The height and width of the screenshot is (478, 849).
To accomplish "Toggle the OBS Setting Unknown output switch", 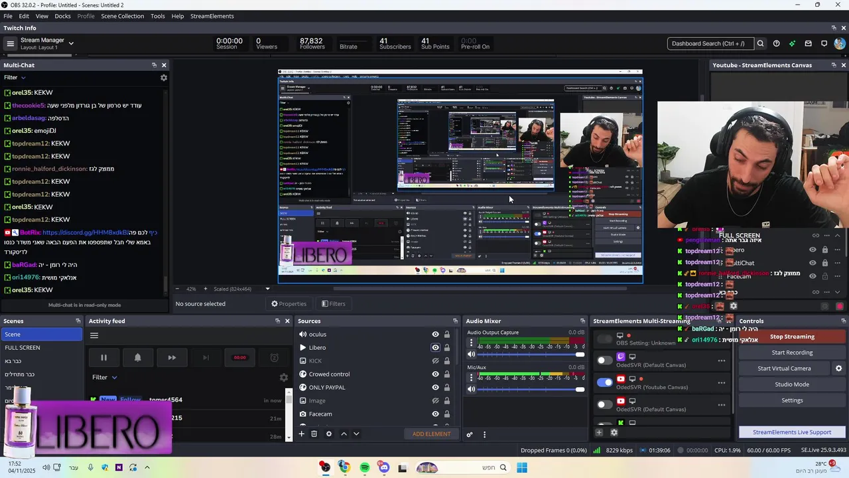I will coord(604,339).
